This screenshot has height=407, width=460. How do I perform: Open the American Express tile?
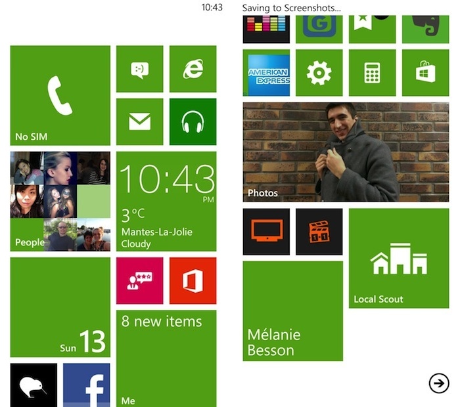[x=266, y=73]
